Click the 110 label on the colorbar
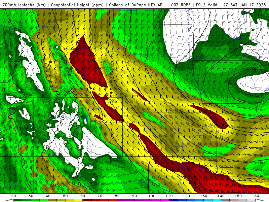 pyautogui.click(x=169, y=196)
